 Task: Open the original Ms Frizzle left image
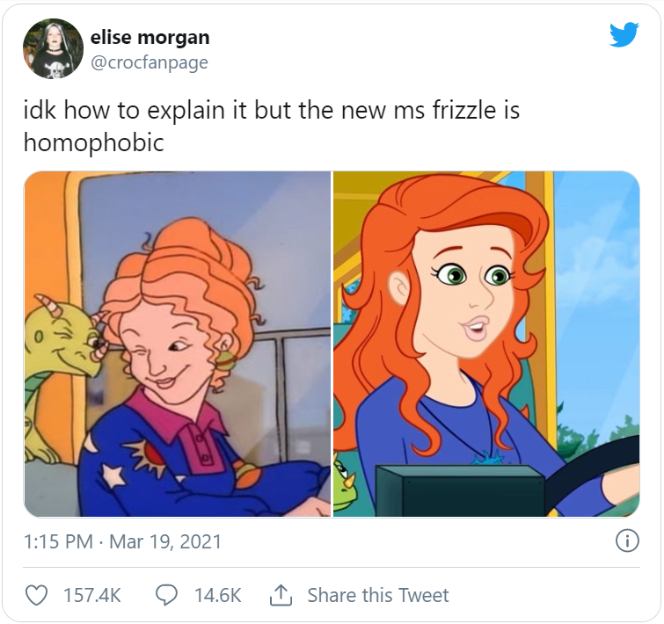tap(178, 344)
